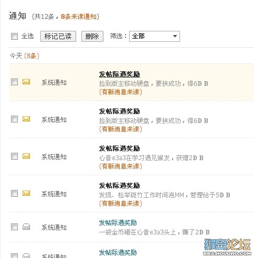Open the underlined 发帖际遇奖励 title in first row
The image size is (254, 258).
coord(120,74)
